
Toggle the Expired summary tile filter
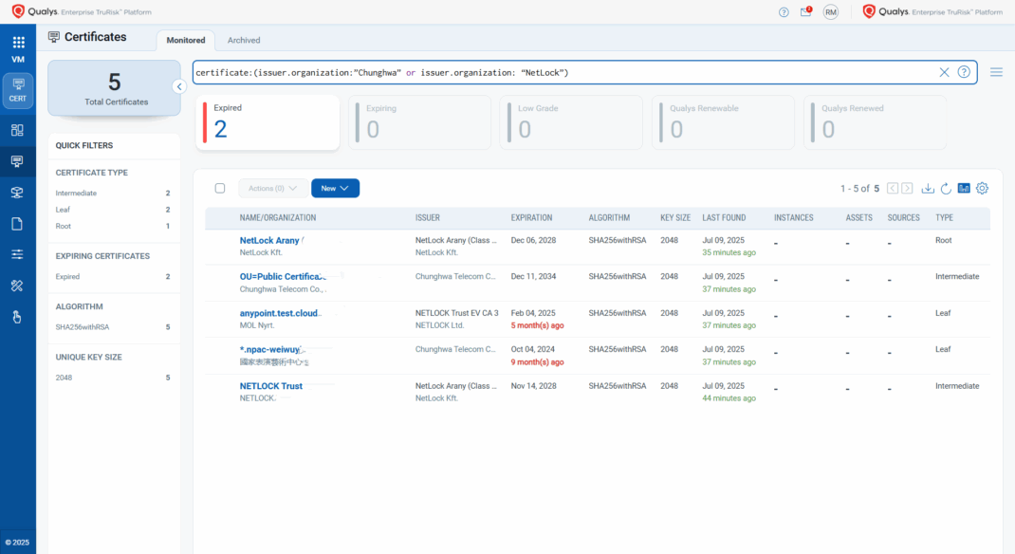click(268, 121)
